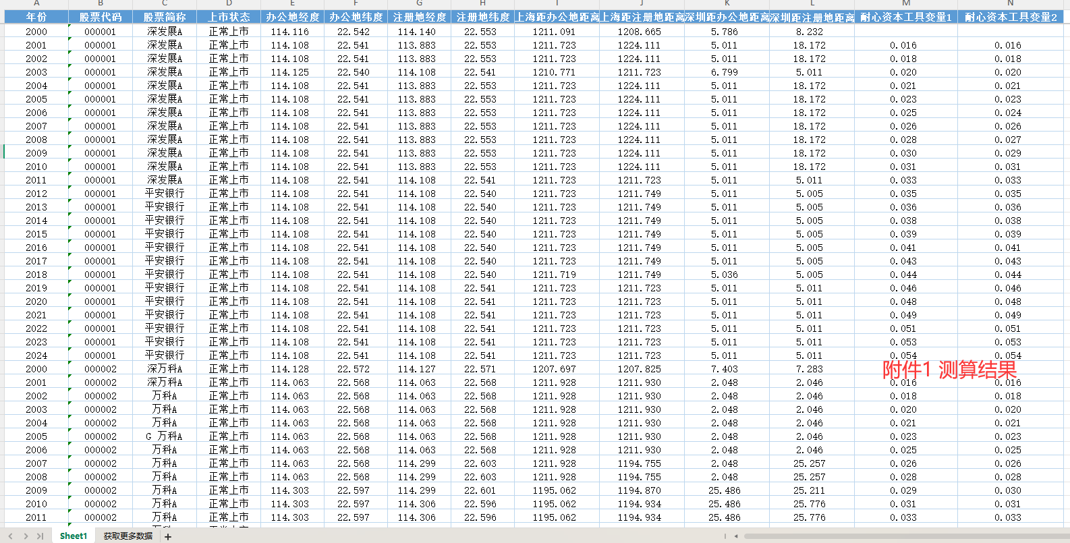Select the cell containing 1211.091
The image size is (1070, 543).
point(557,32)
